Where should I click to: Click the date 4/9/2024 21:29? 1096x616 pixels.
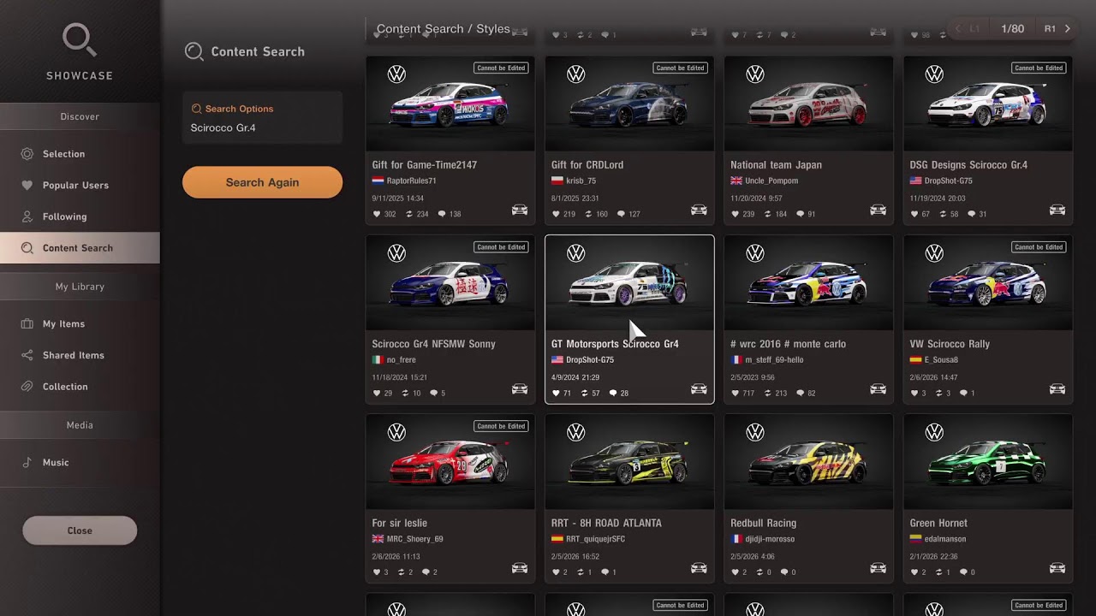coord(575,377)
